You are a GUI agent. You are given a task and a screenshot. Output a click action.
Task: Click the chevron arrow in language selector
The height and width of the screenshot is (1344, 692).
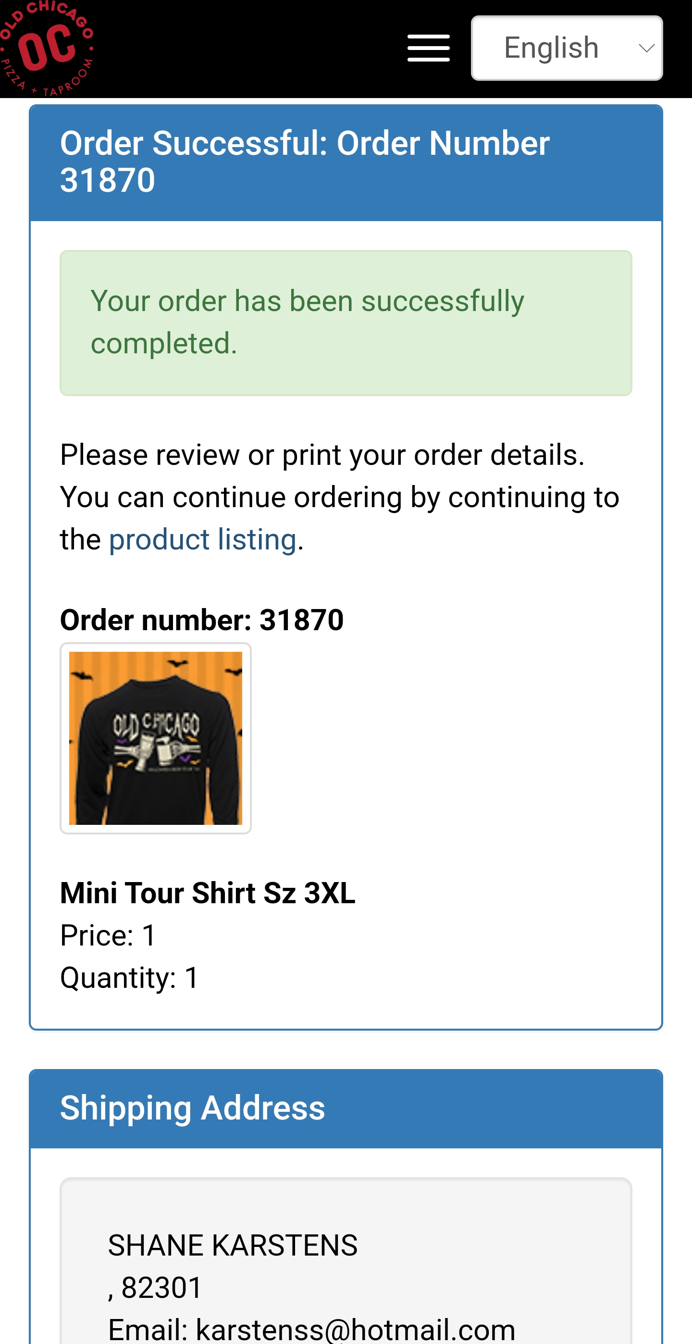pos(646,48)
